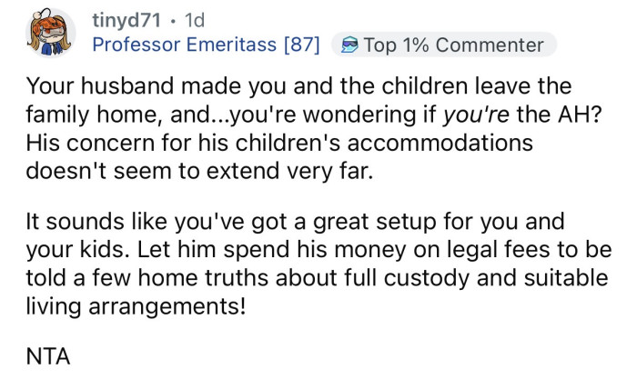Open tinyd71's avatar image
The width and height of the screenshot is (637, 379).
pyautogui.click(x=50, y=33)
